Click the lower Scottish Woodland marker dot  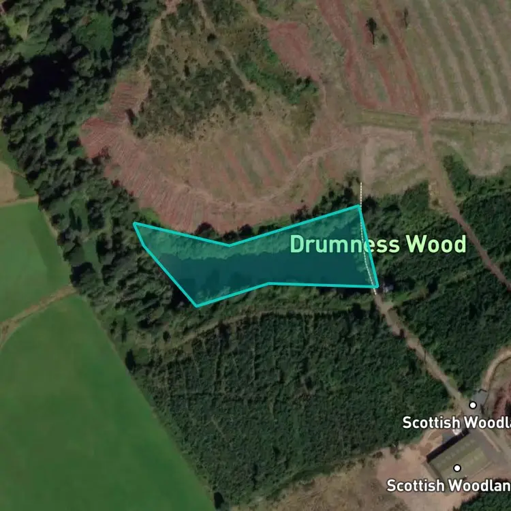pyautogui.click(x=457, y=468)
